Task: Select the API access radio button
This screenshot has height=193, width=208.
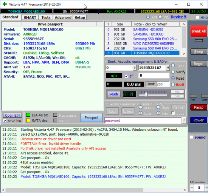Action: (x=148, y=17)
